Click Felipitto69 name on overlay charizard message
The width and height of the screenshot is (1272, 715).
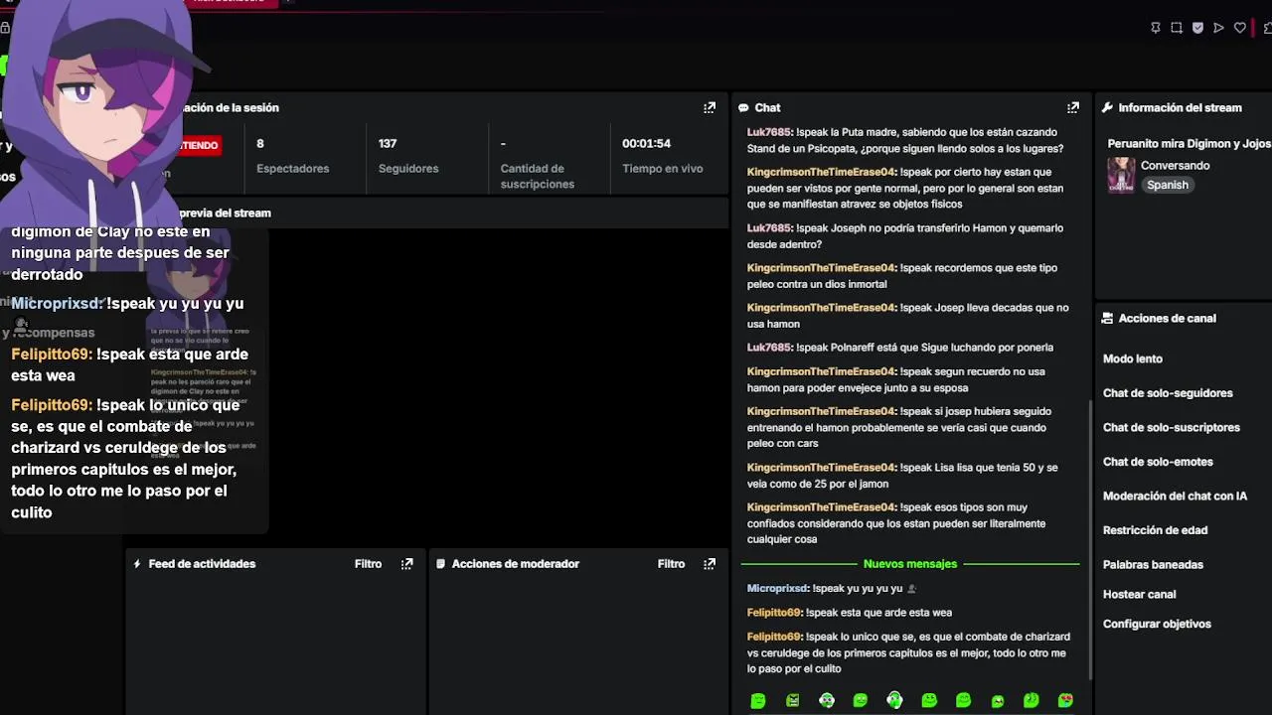click(x=52, y=405)
